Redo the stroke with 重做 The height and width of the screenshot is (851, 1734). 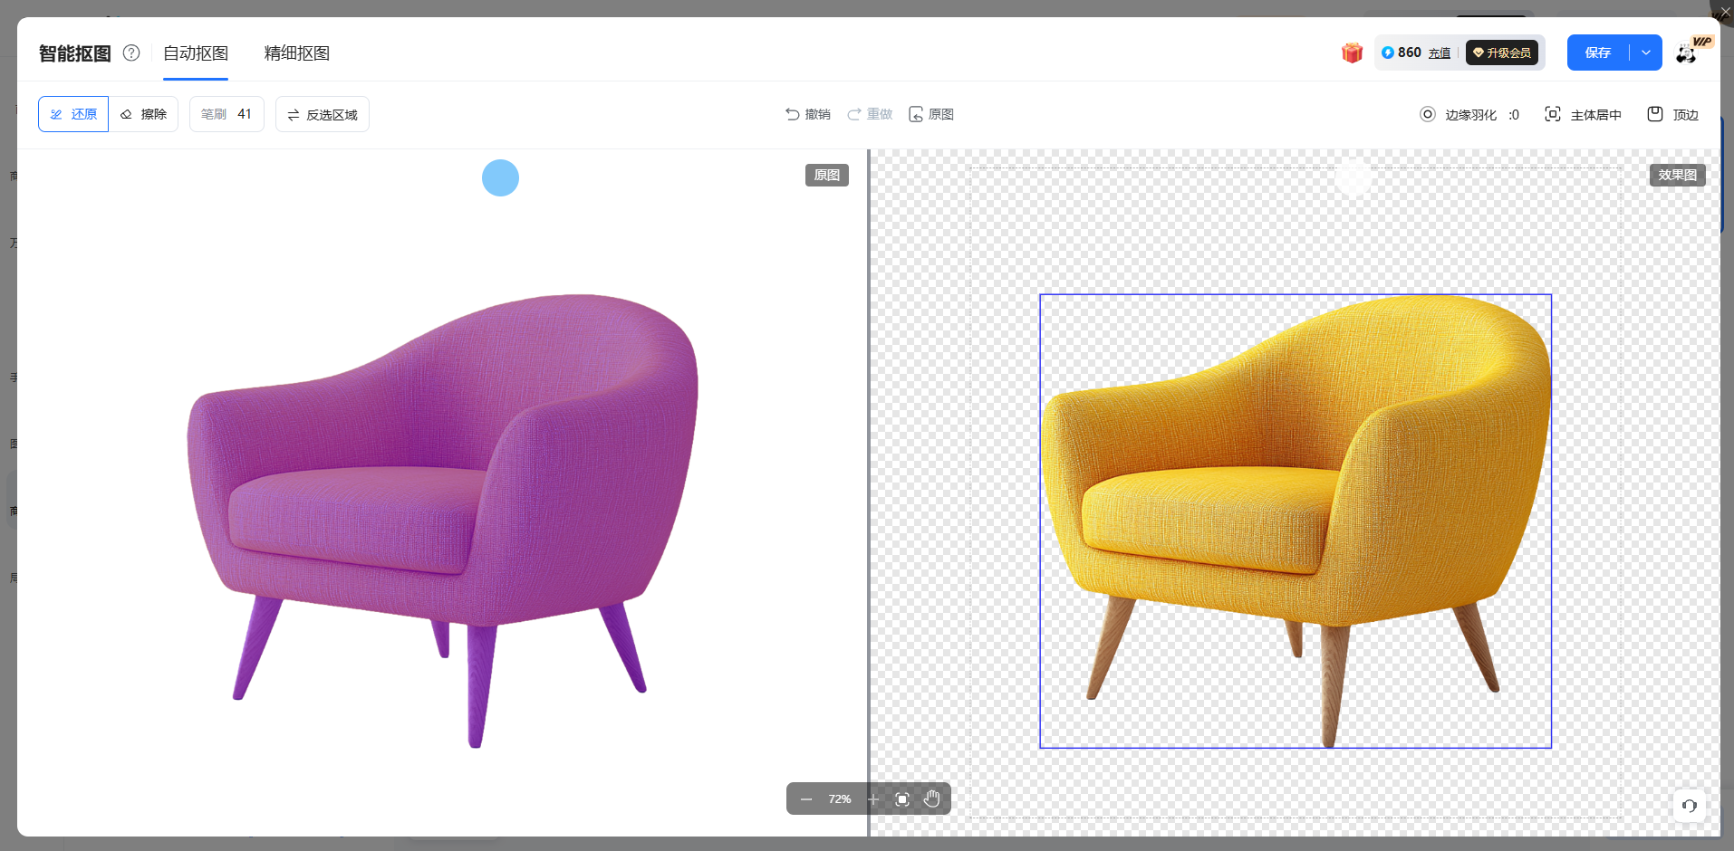pos(870,114)
